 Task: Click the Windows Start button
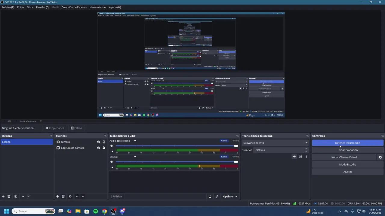tap(6, 211)
